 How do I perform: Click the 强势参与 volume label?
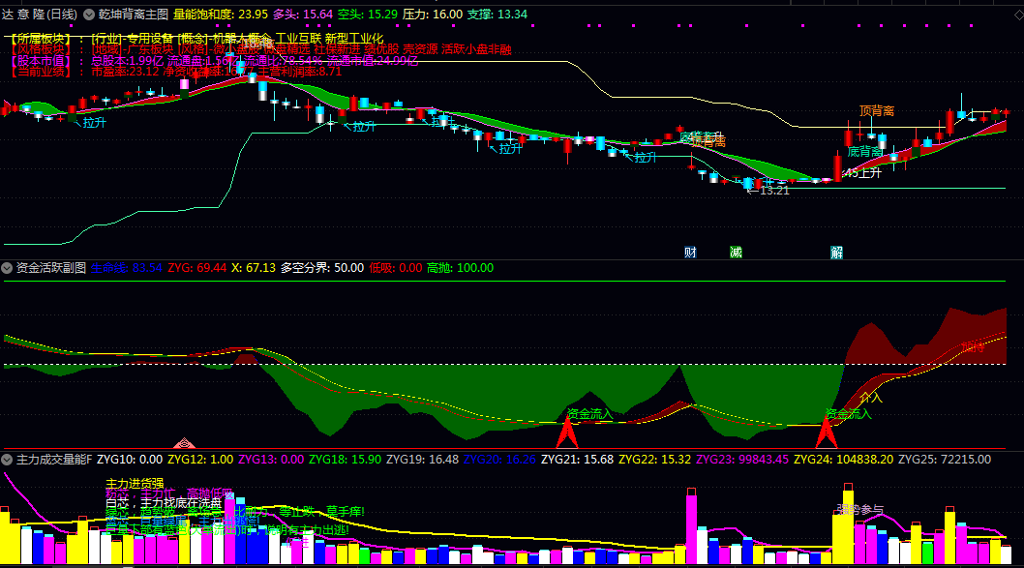(860, 509)
